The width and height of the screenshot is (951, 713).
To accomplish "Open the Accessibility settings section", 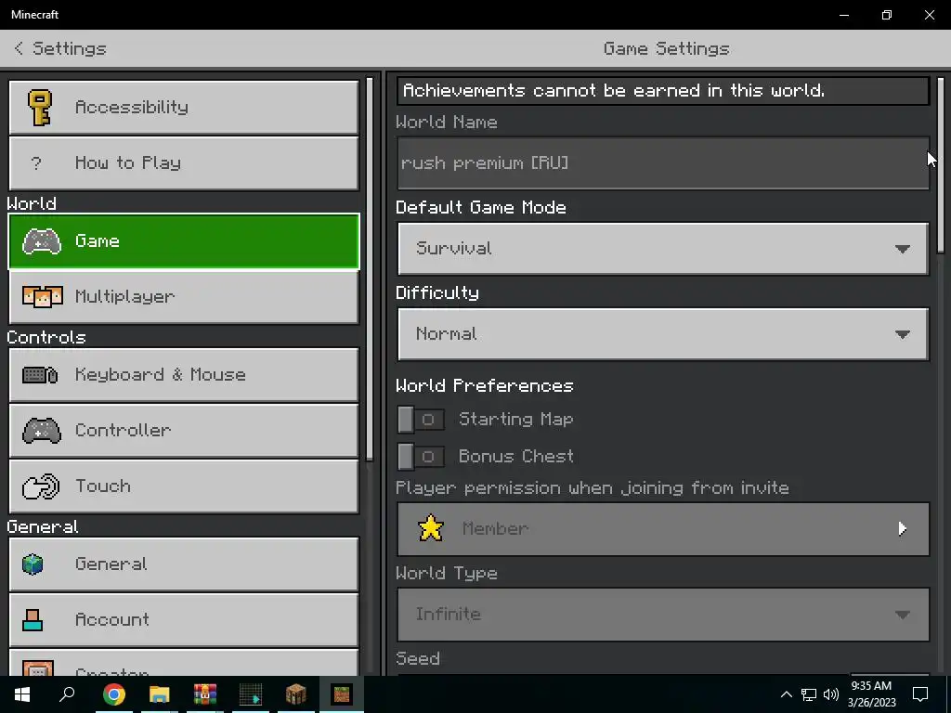I will 184,108.
